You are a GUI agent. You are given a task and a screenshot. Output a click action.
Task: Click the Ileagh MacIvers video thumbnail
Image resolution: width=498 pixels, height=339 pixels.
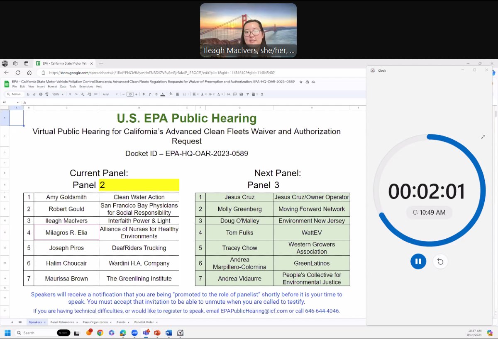[248, 30]
